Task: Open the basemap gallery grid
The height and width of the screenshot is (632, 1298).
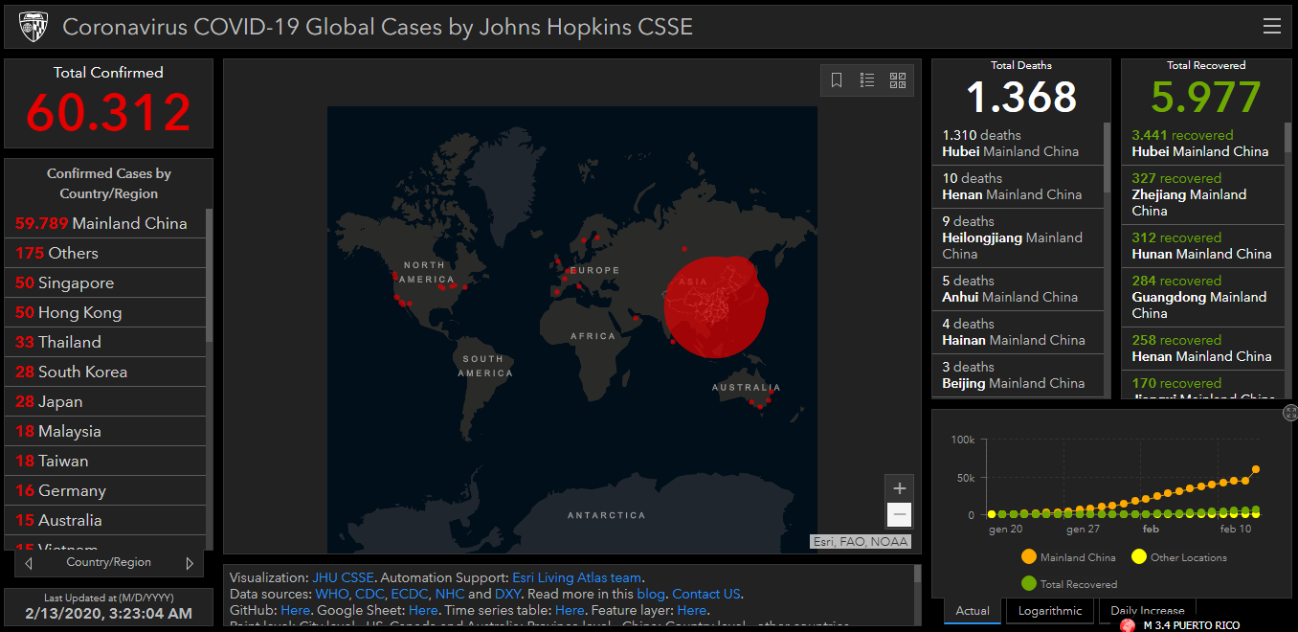Action: click(898, 80)
